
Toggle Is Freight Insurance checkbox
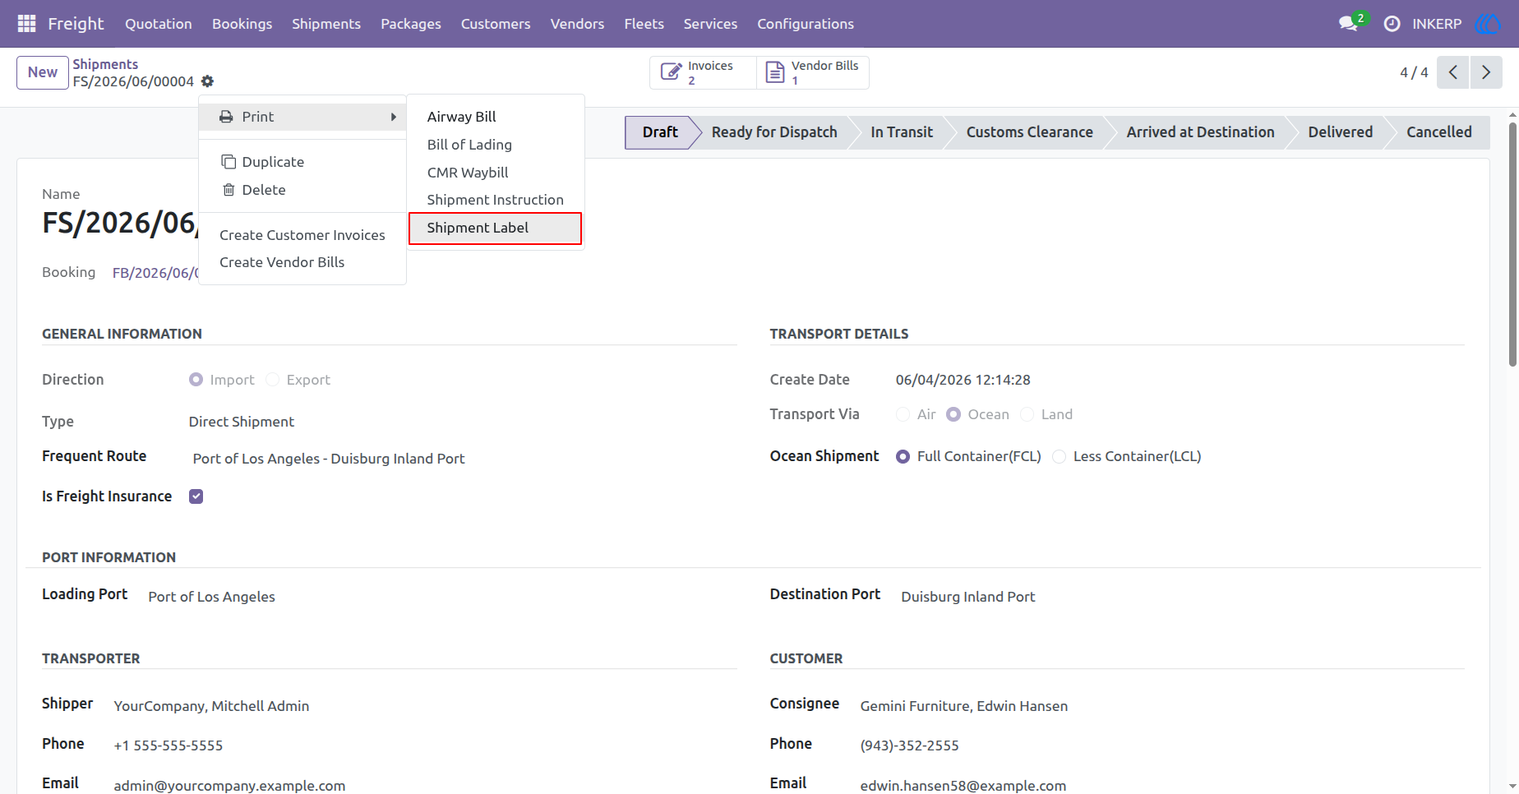196,496
